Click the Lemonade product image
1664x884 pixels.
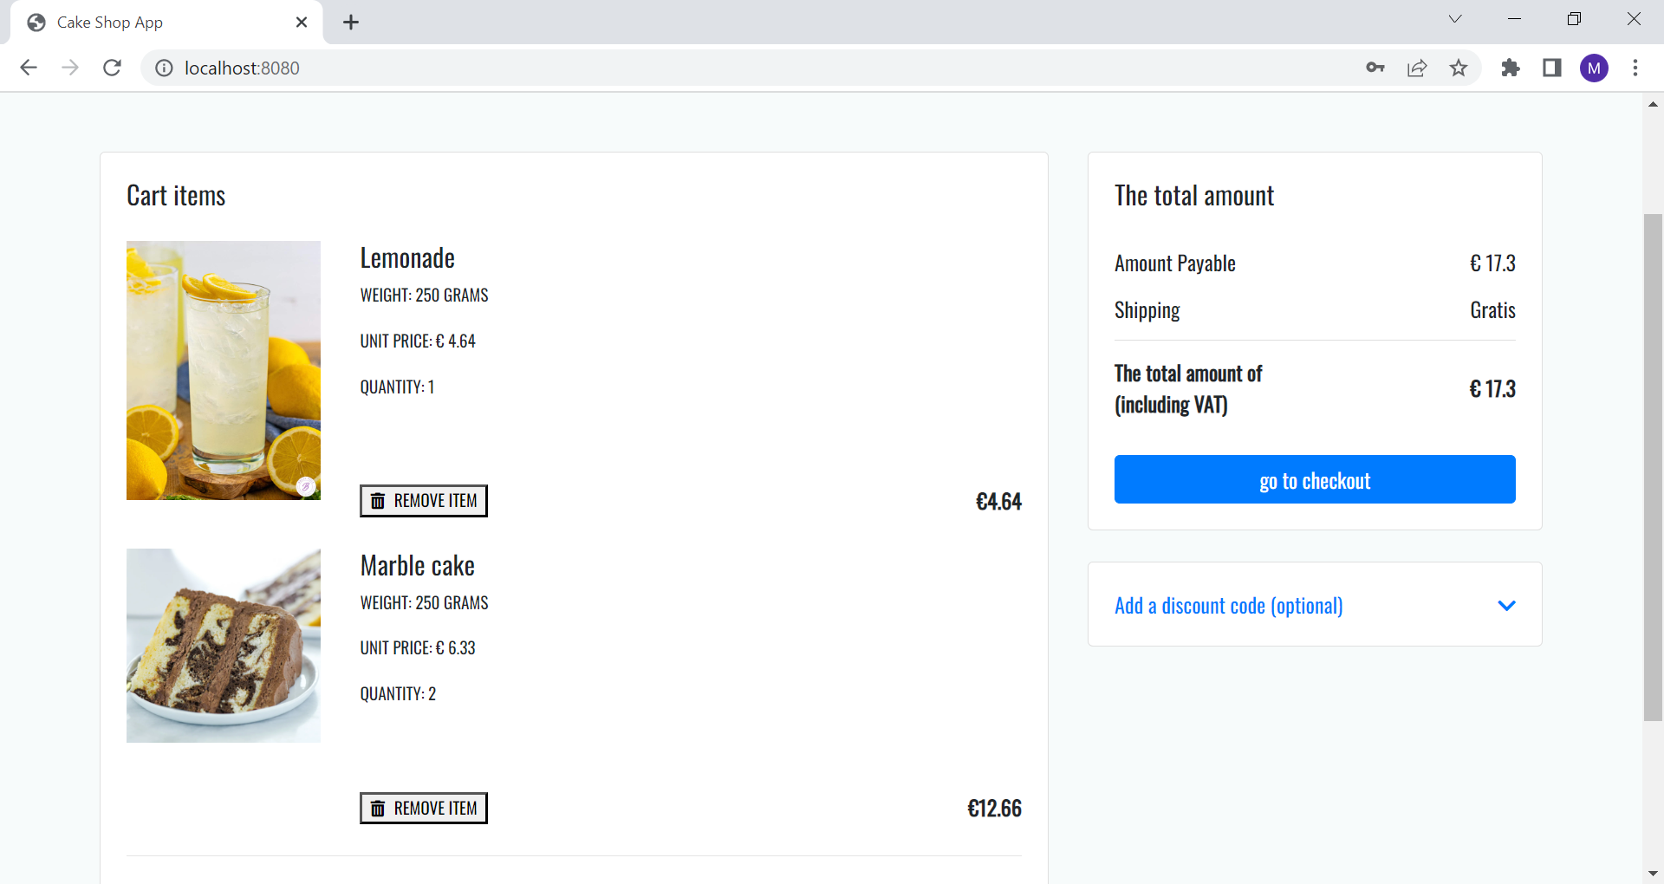[224, 370]
